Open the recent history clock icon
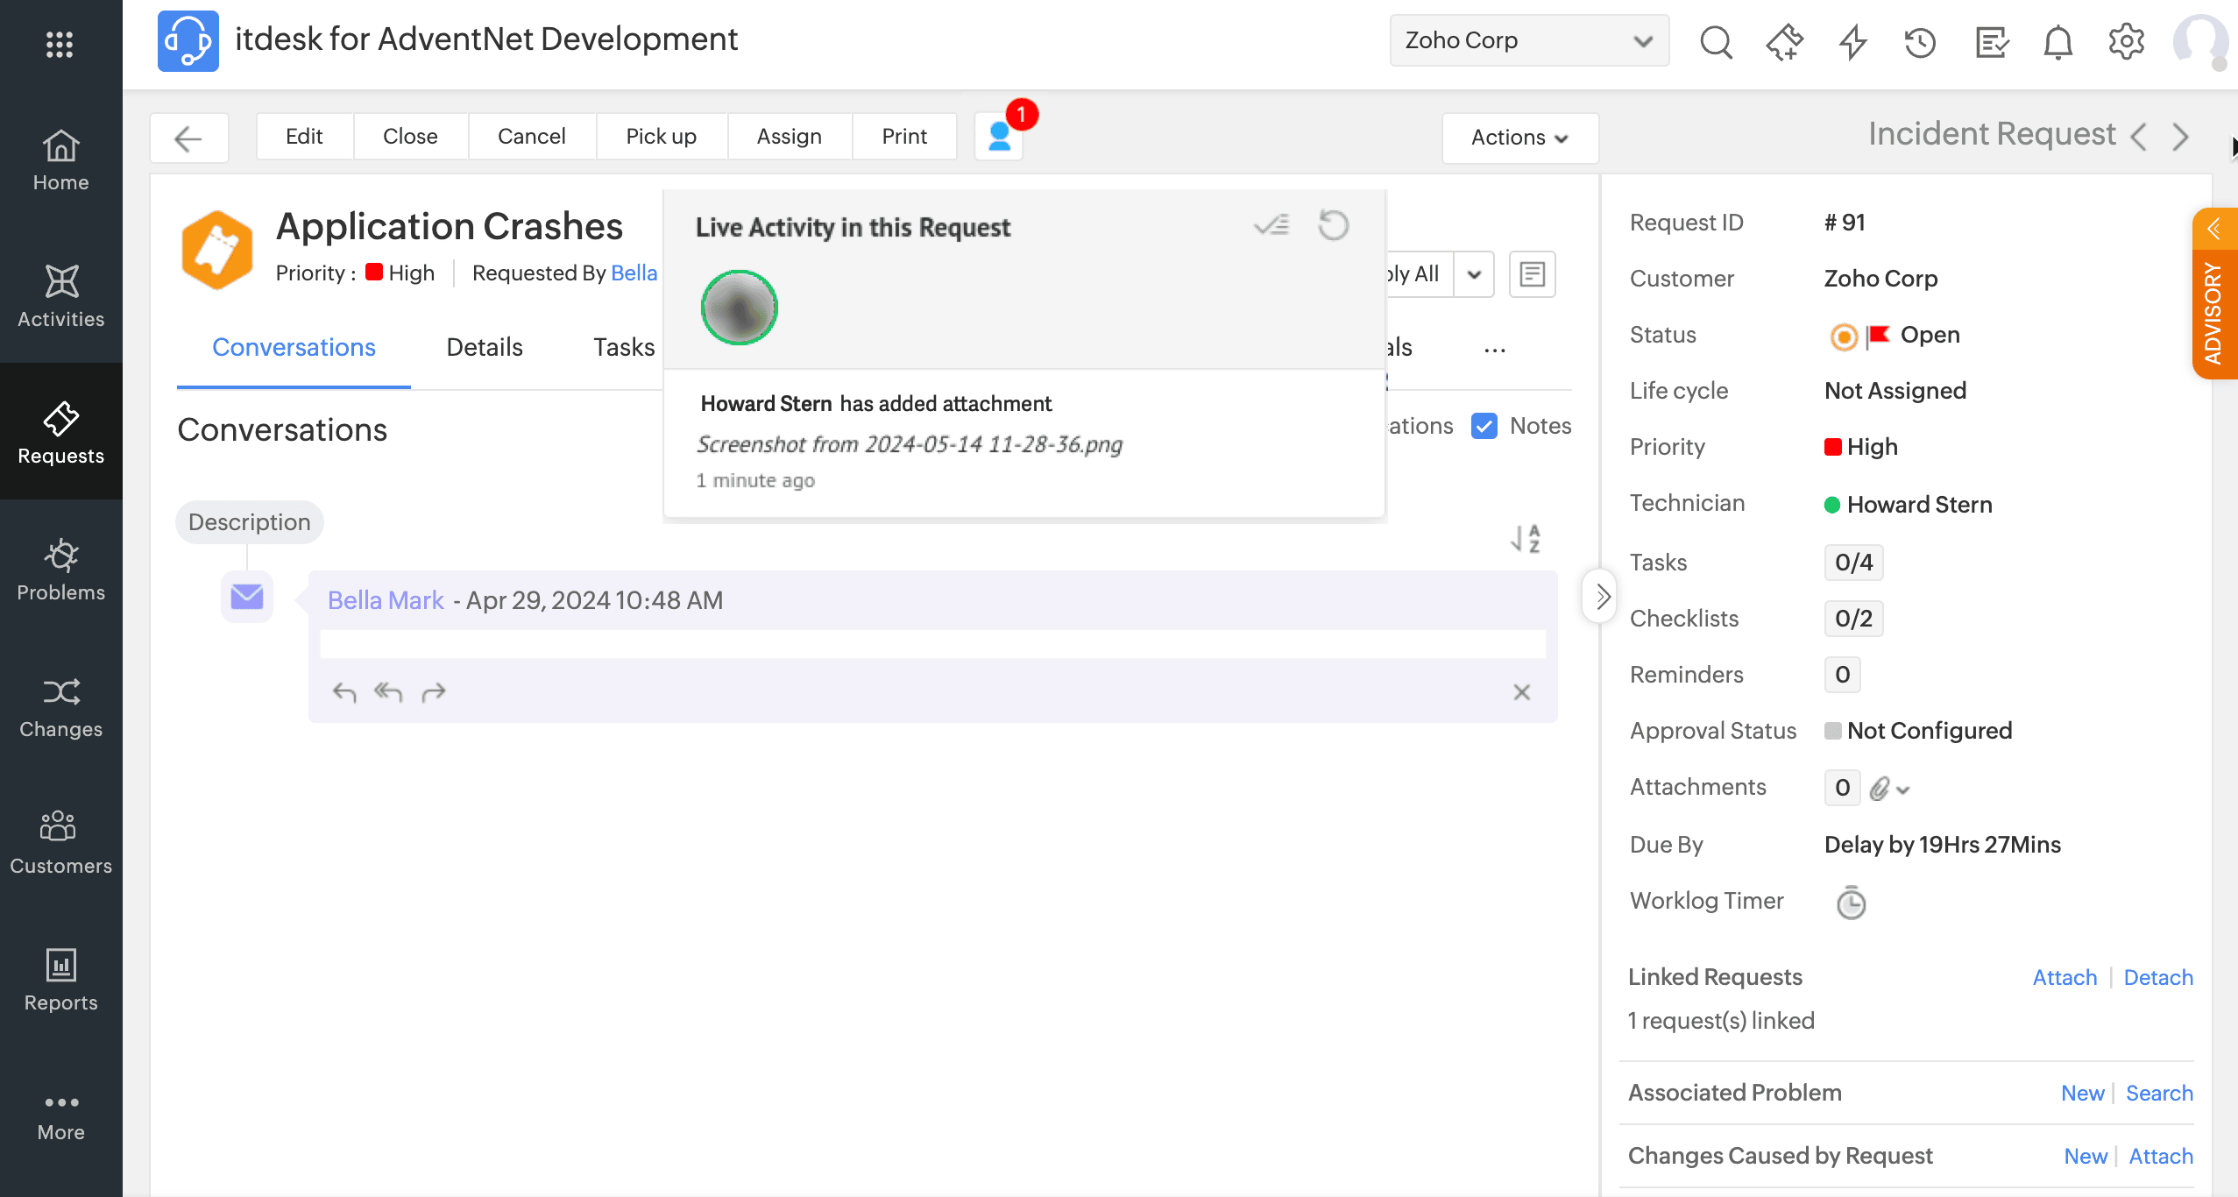The height and width of the screenshot is (1197, 2238). 1919,41
